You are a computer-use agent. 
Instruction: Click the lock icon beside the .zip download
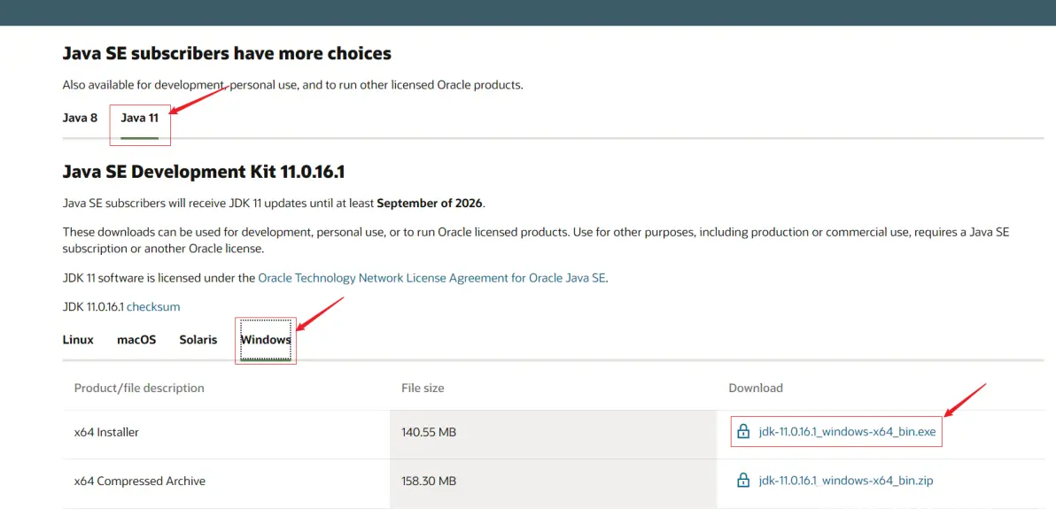[743, 481]
